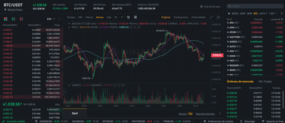Screen dimensions: 285x123
Task: Open Soporte en línea chat
Action: pos(273,121)
